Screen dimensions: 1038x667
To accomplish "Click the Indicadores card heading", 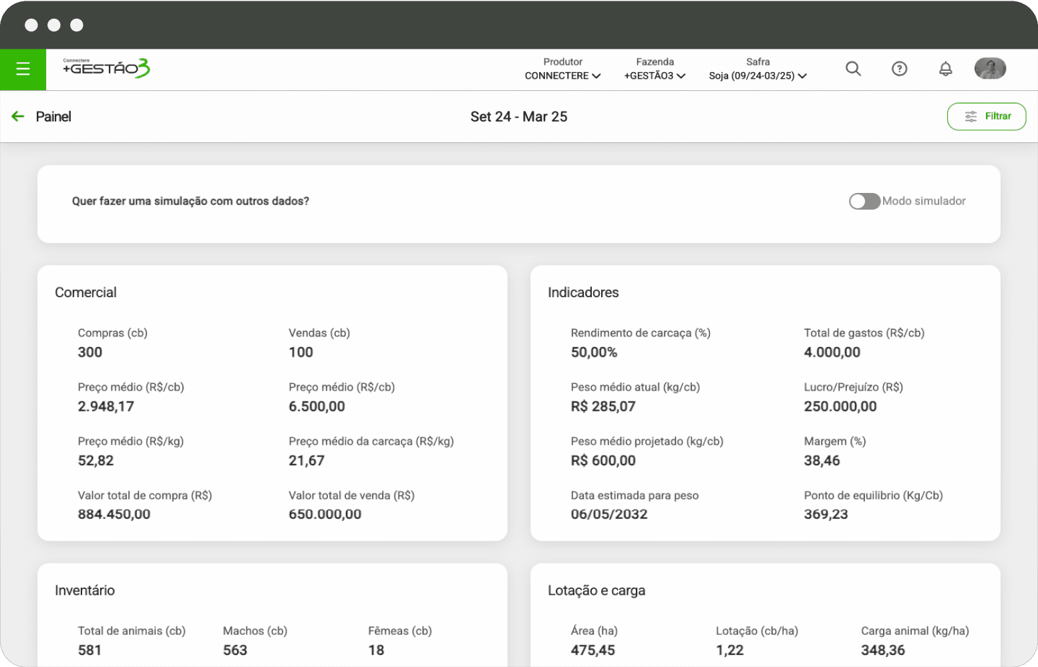I will [583, 292].
